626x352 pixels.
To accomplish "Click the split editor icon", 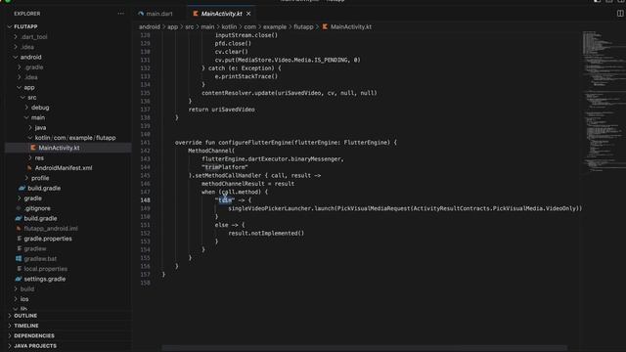I will coord(620,13).
